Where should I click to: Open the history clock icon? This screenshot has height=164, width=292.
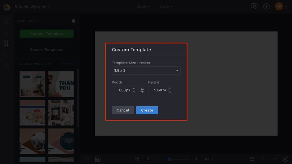(x=286, y=159)
